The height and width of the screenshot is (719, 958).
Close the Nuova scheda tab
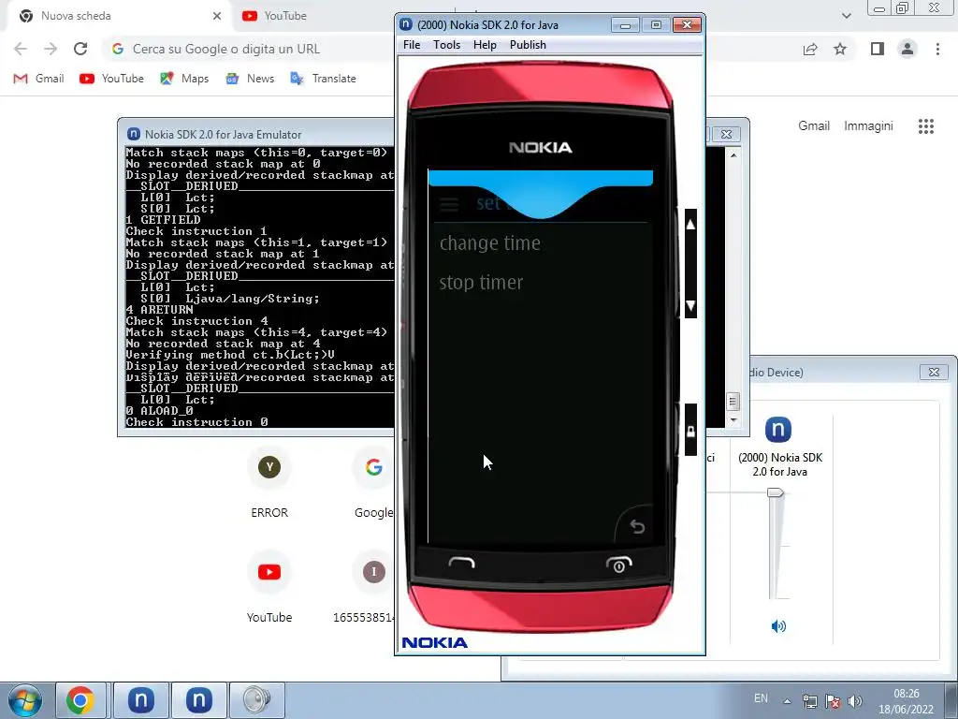pyautogui.click(x=217, y=16)
